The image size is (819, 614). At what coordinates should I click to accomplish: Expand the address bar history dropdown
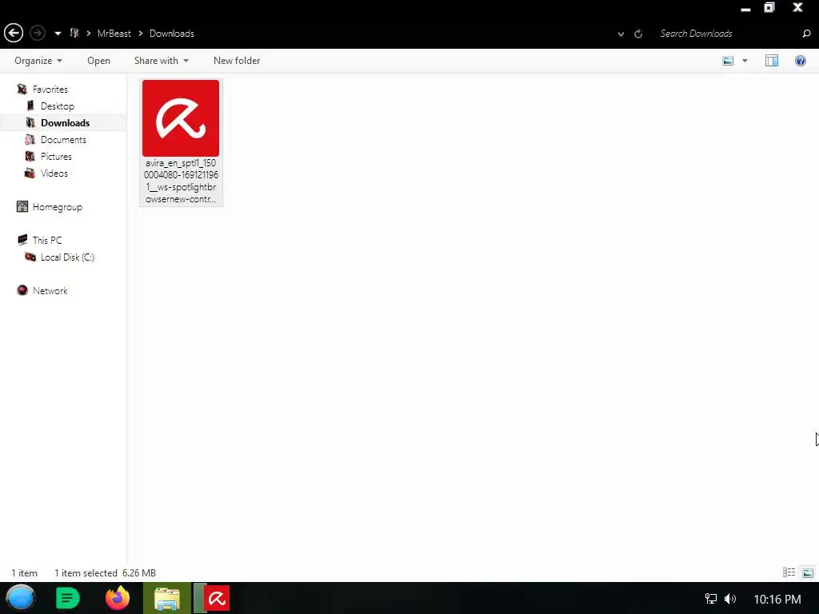click(621, 34)
